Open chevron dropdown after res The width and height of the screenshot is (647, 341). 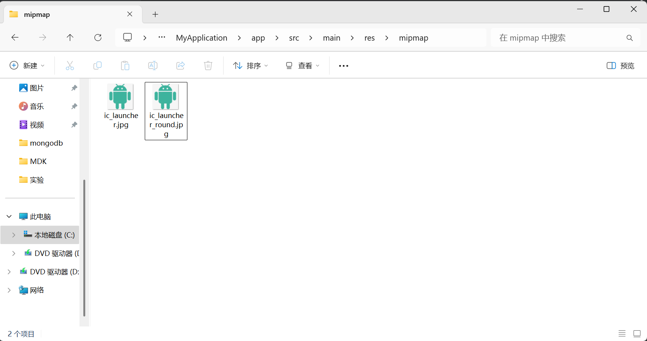387,38
